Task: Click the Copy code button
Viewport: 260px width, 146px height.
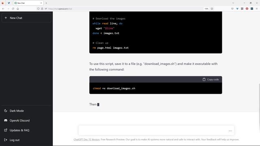Action: [210, 79]
